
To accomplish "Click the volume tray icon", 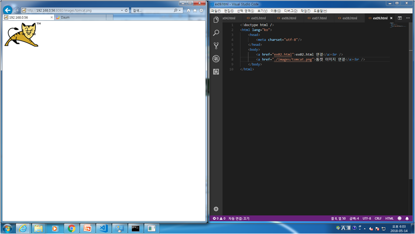I will (x=371, y=229).
